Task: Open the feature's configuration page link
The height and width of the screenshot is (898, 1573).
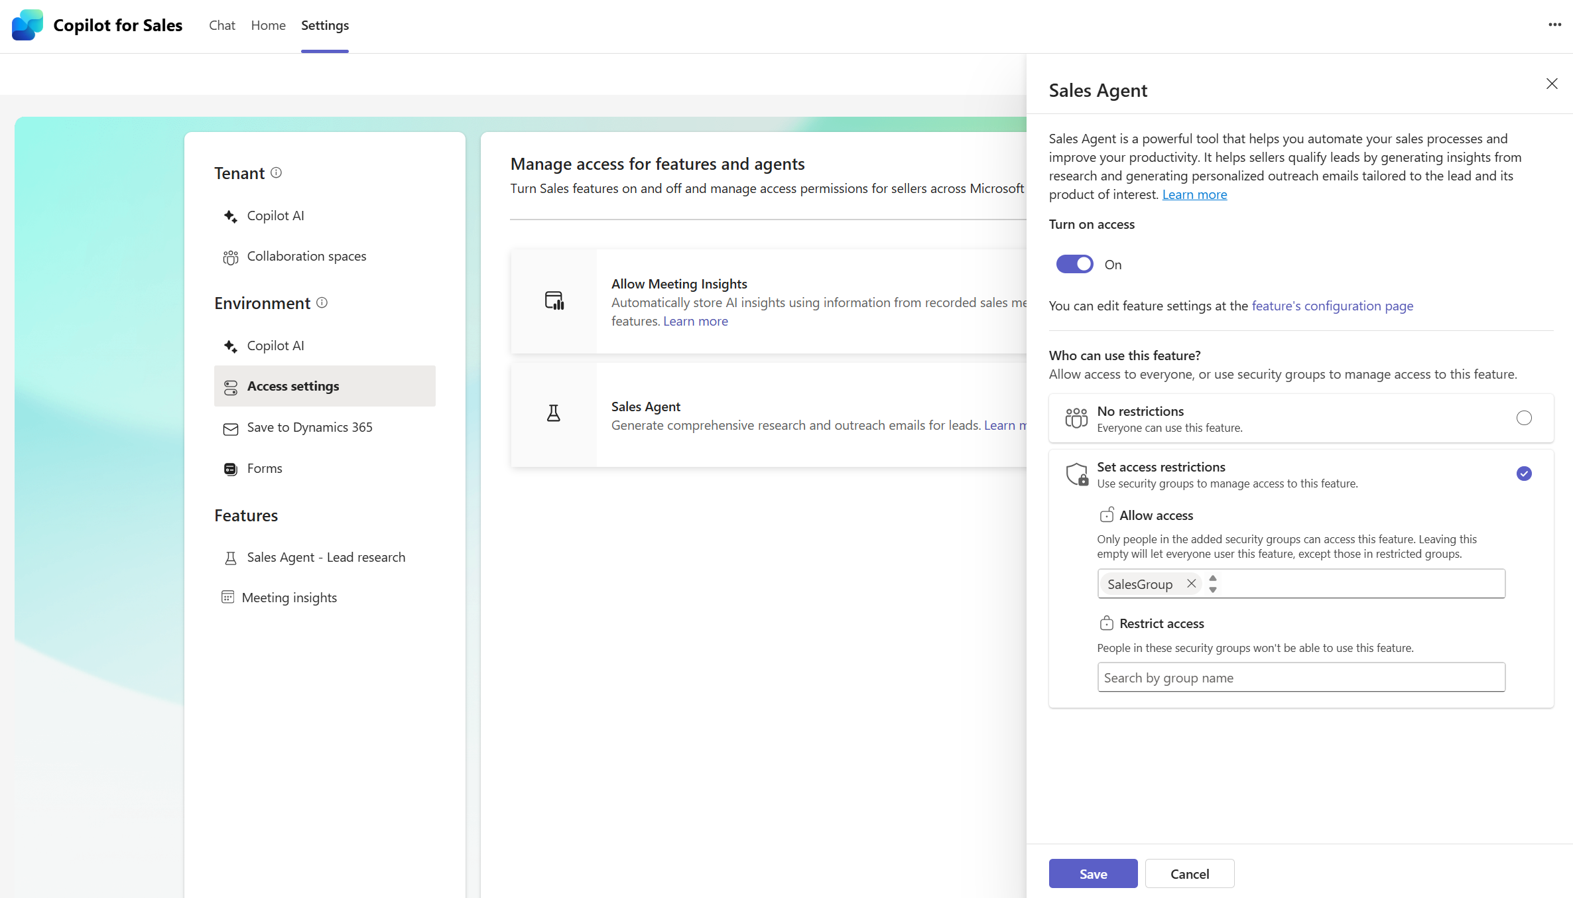Action: click(x=1332, y=306)
